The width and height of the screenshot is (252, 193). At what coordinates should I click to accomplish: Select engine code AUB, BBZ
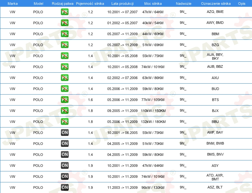click(x=215, y=66)
